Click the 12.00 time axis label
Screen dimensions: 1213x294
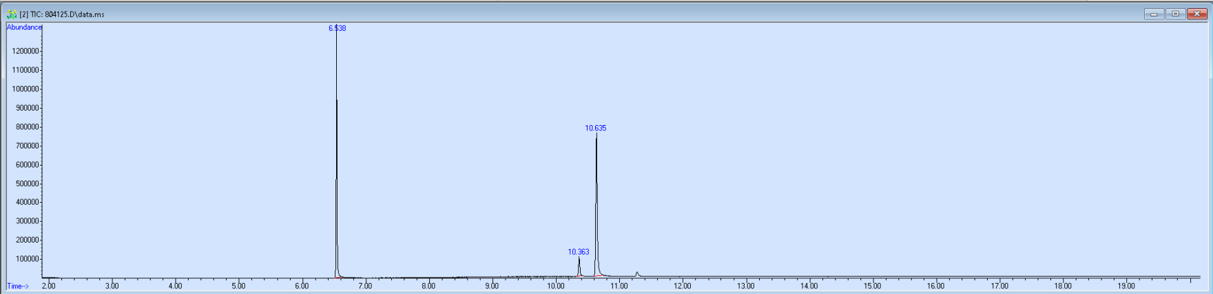pos(682,286)
